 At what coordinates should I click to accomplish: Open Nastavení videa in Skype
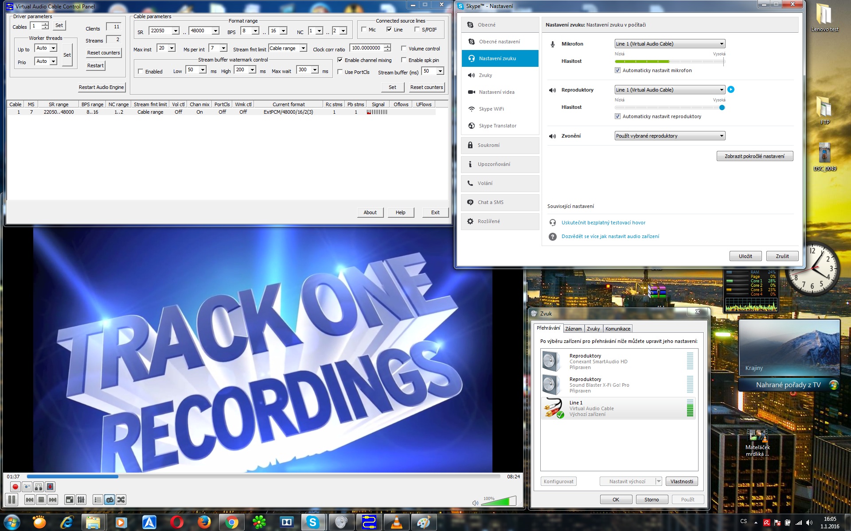point(500,92)
